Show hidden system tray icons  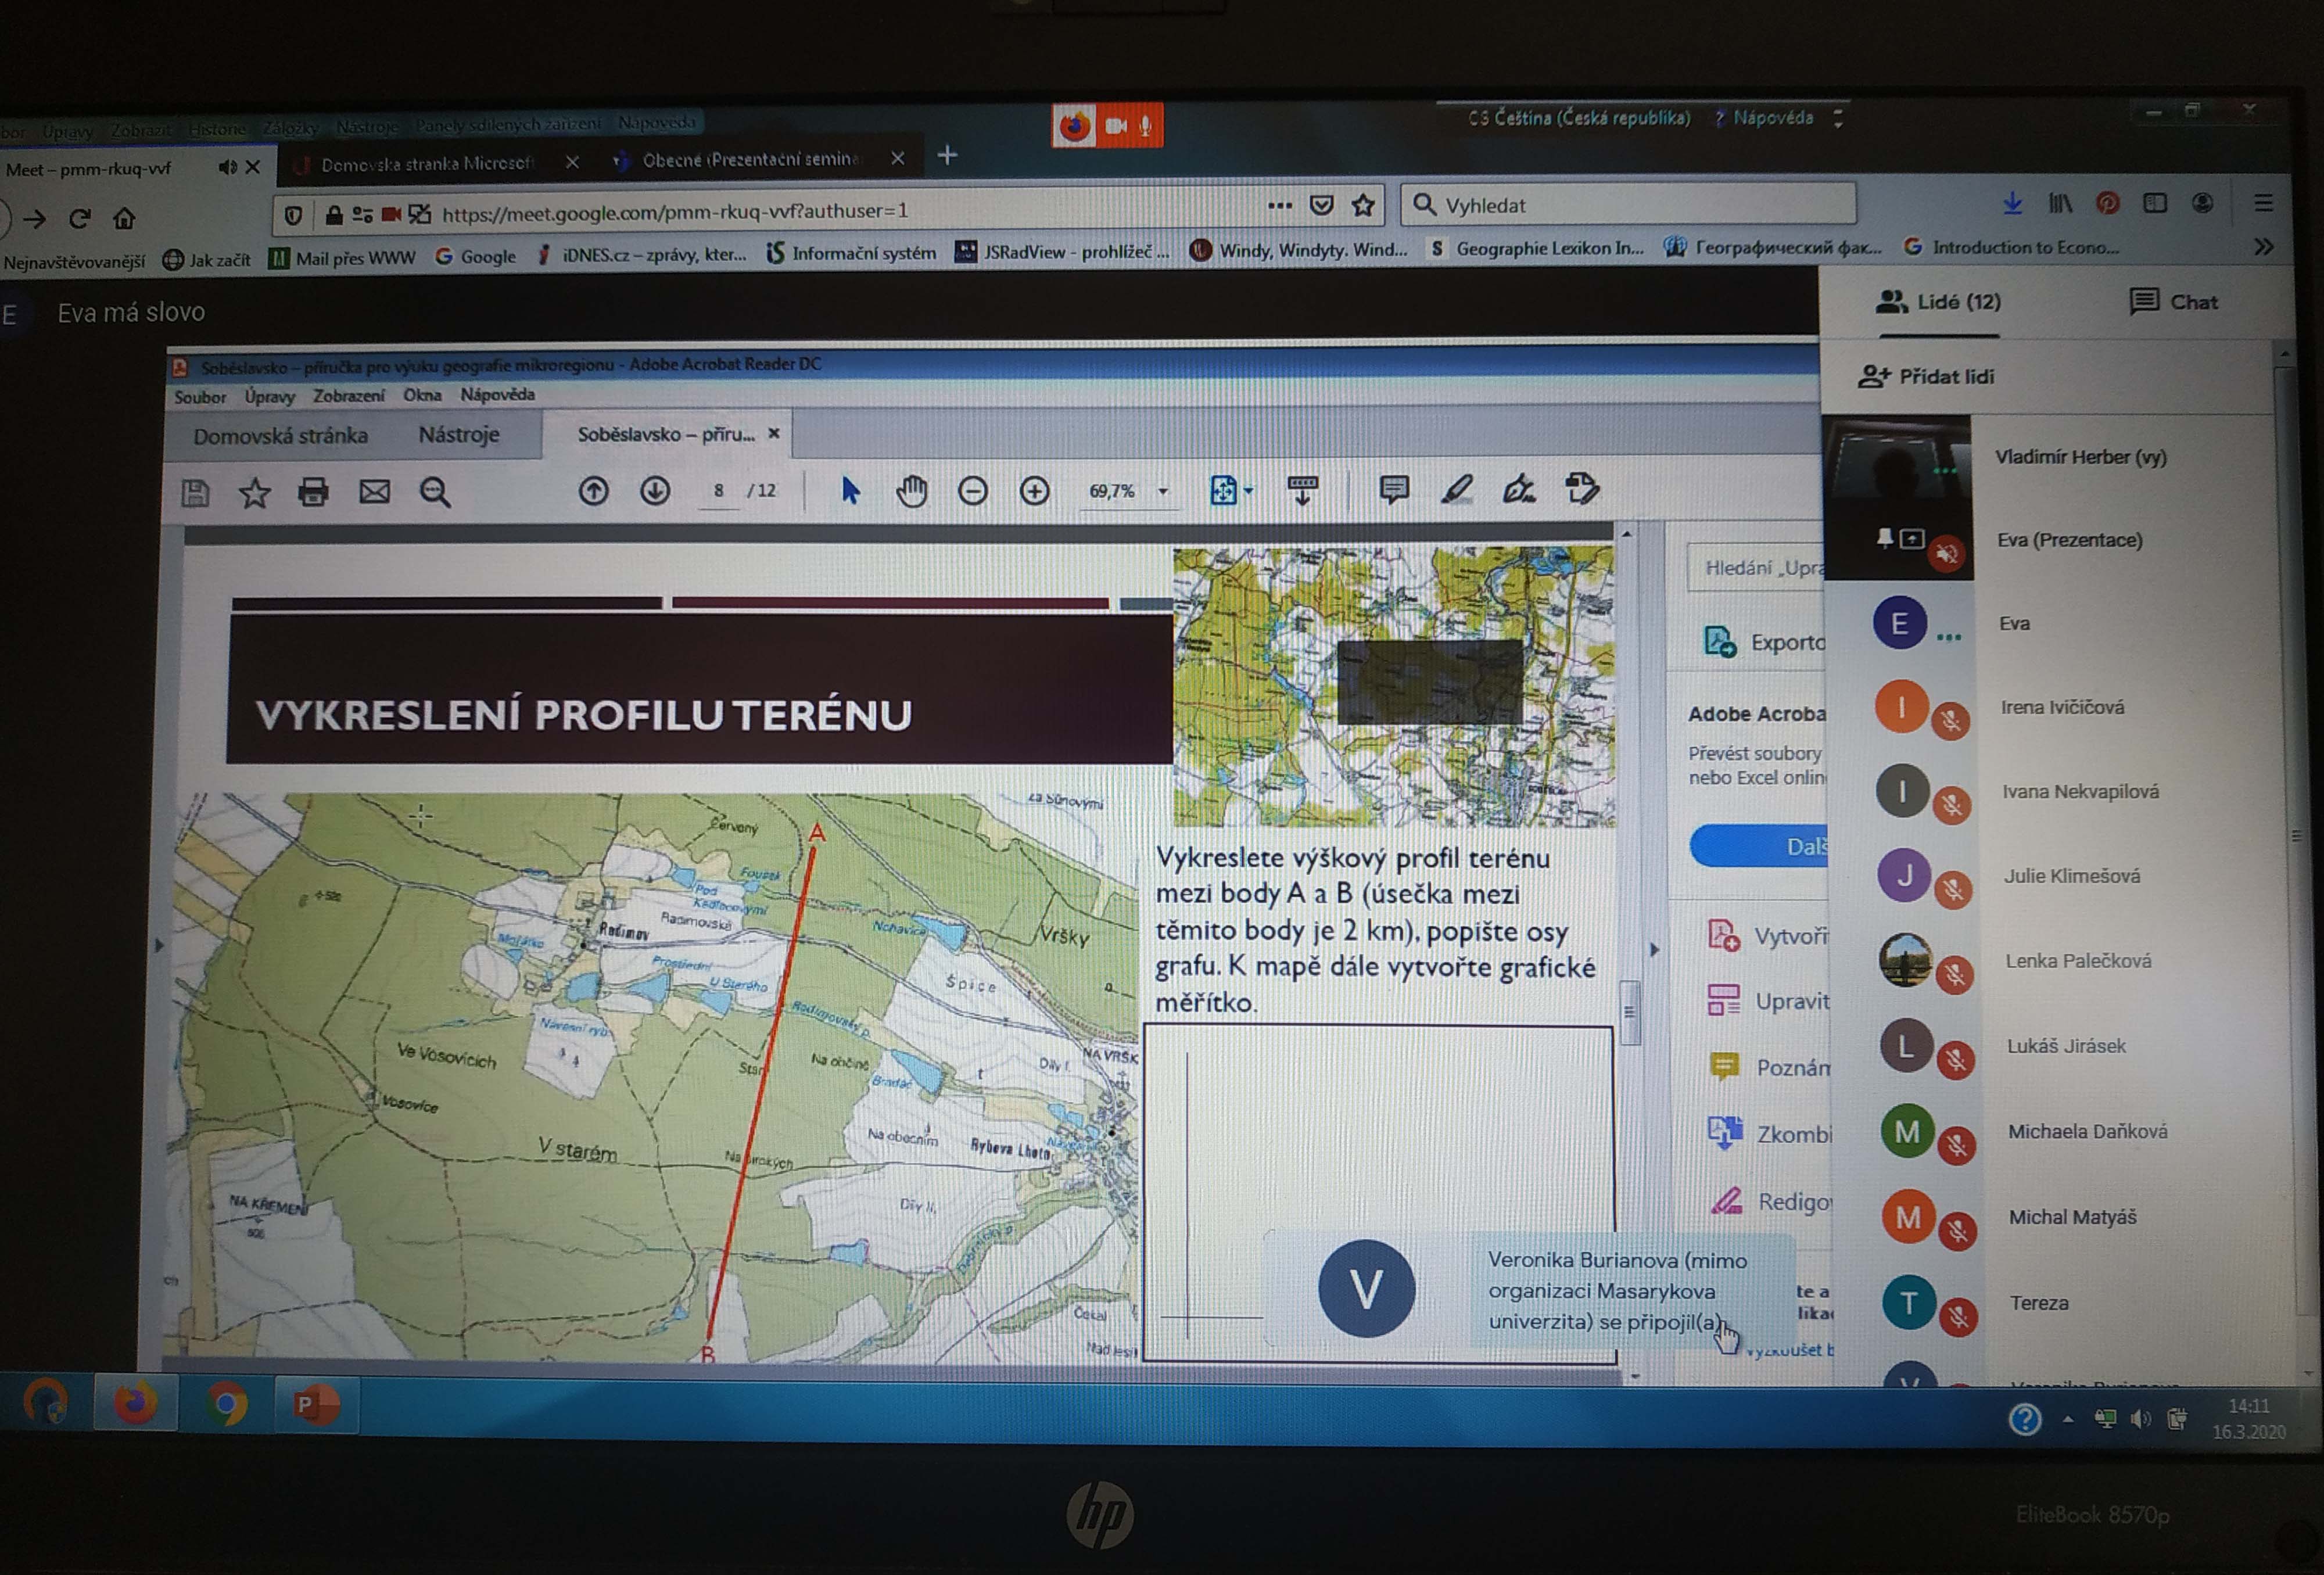(2067, 1419)
